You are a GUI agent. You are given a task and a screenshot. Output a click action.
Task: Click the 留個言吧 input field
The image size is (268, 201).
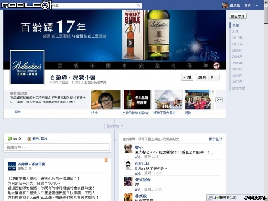coord(57,147)
